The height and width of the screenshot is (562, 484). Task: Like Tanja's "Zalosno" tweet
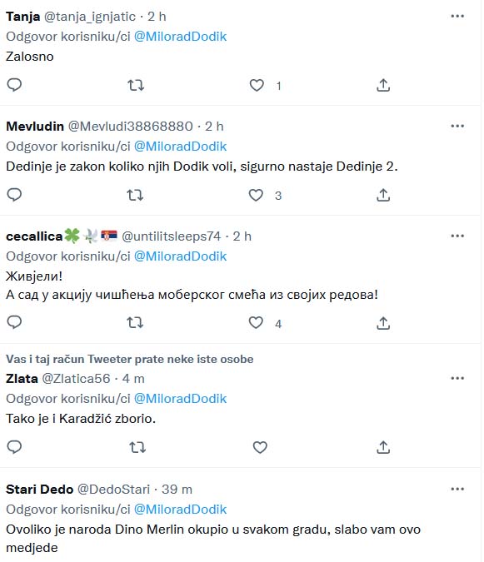tap(257, 85)
